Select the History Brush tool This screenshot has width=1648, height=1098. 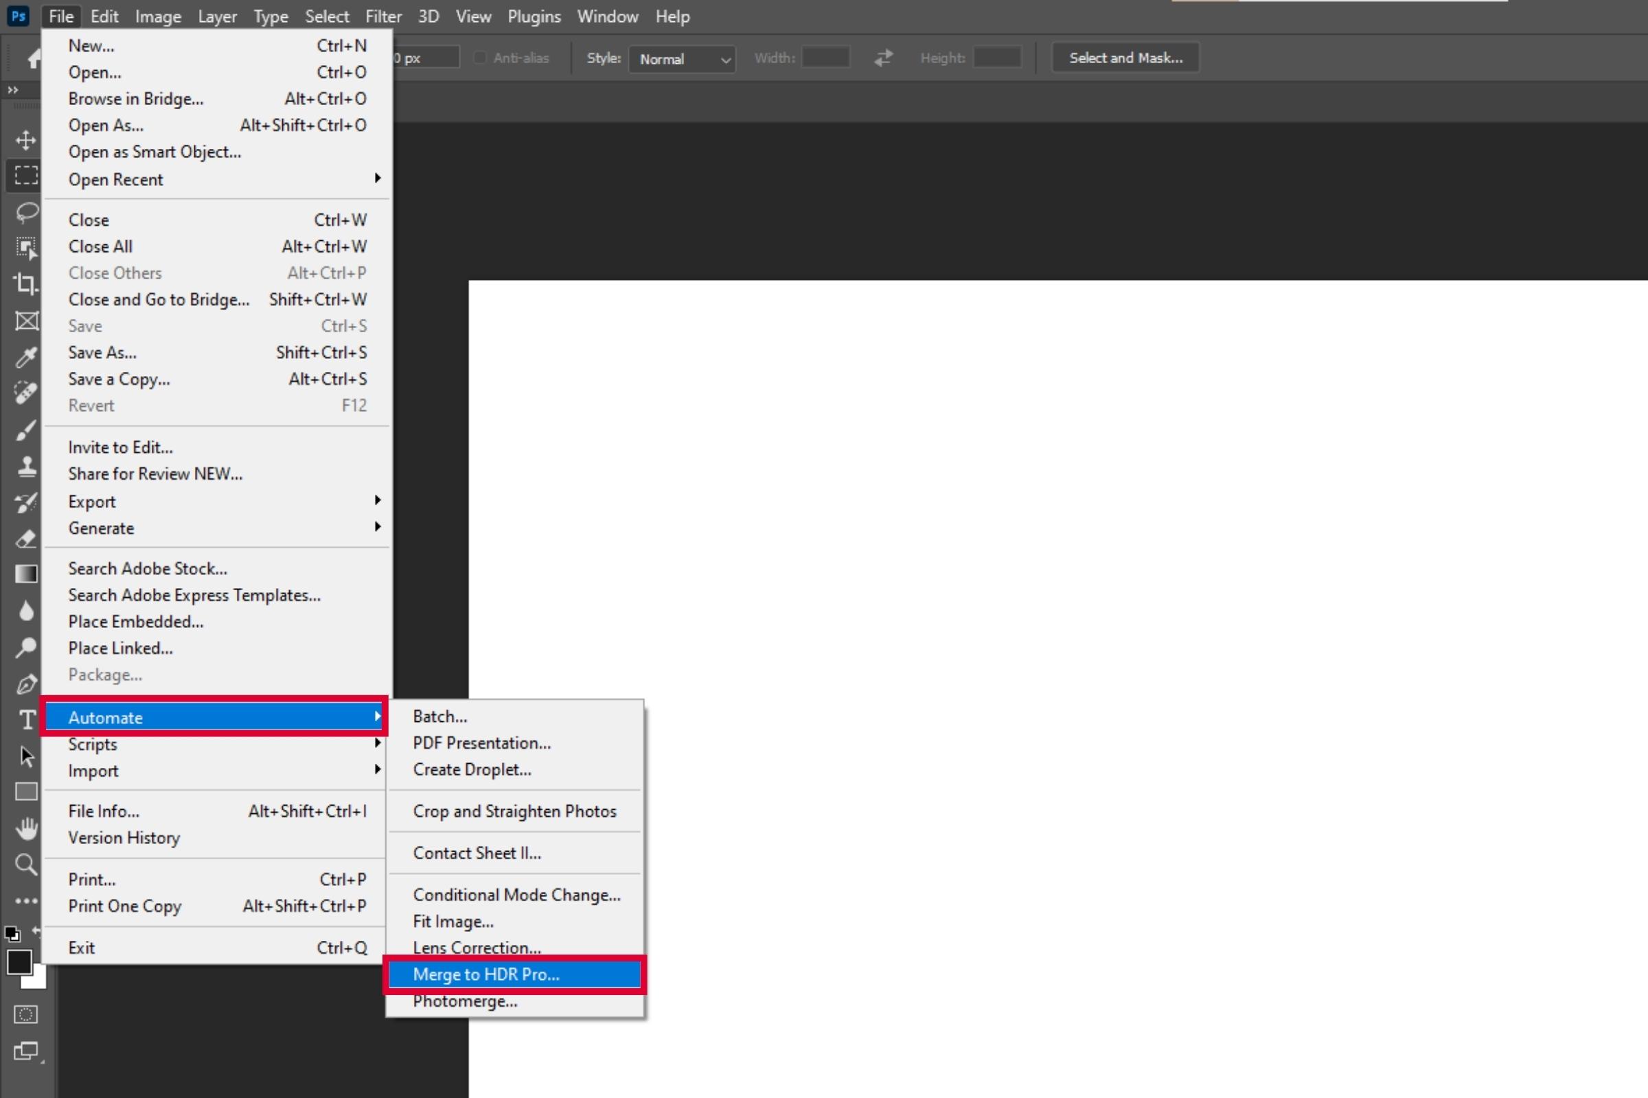coord(26,502)
